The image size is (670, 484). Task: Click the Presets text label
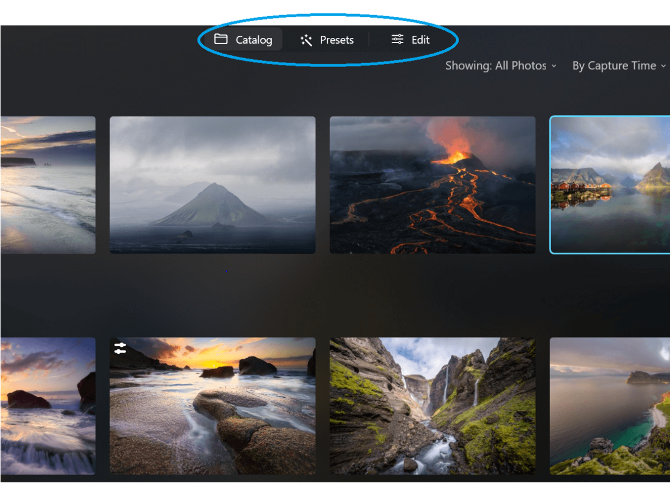[x=337, y=39]
